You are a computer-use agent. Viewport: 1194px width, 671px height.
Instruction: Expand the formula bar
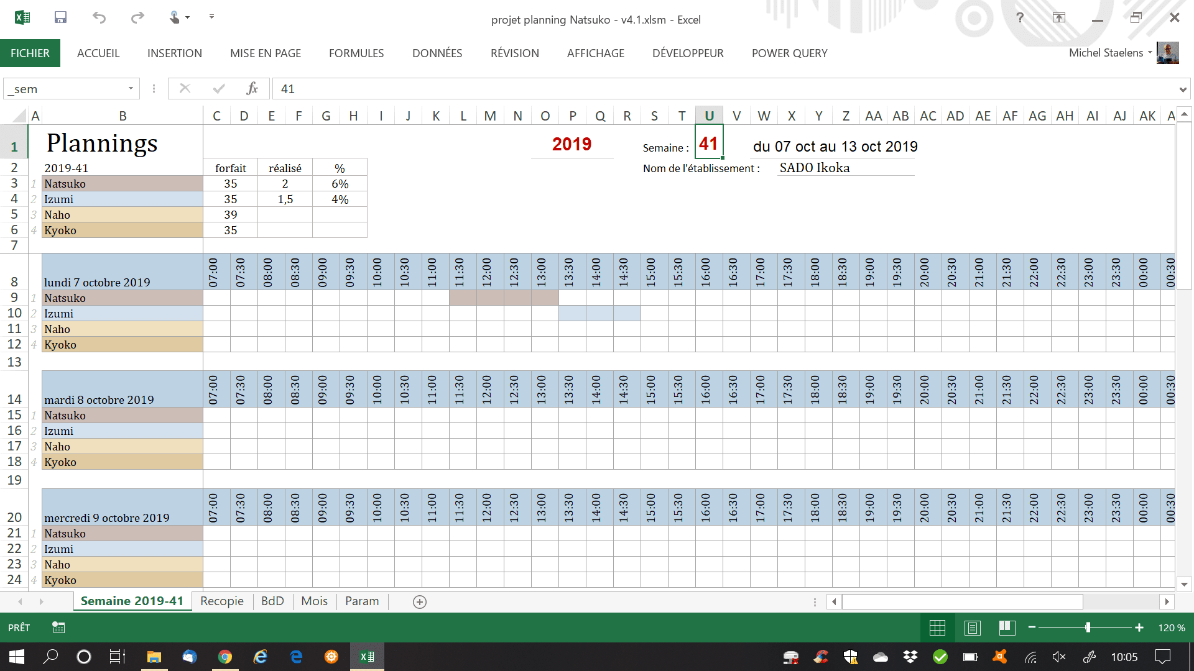[1182, 89]
